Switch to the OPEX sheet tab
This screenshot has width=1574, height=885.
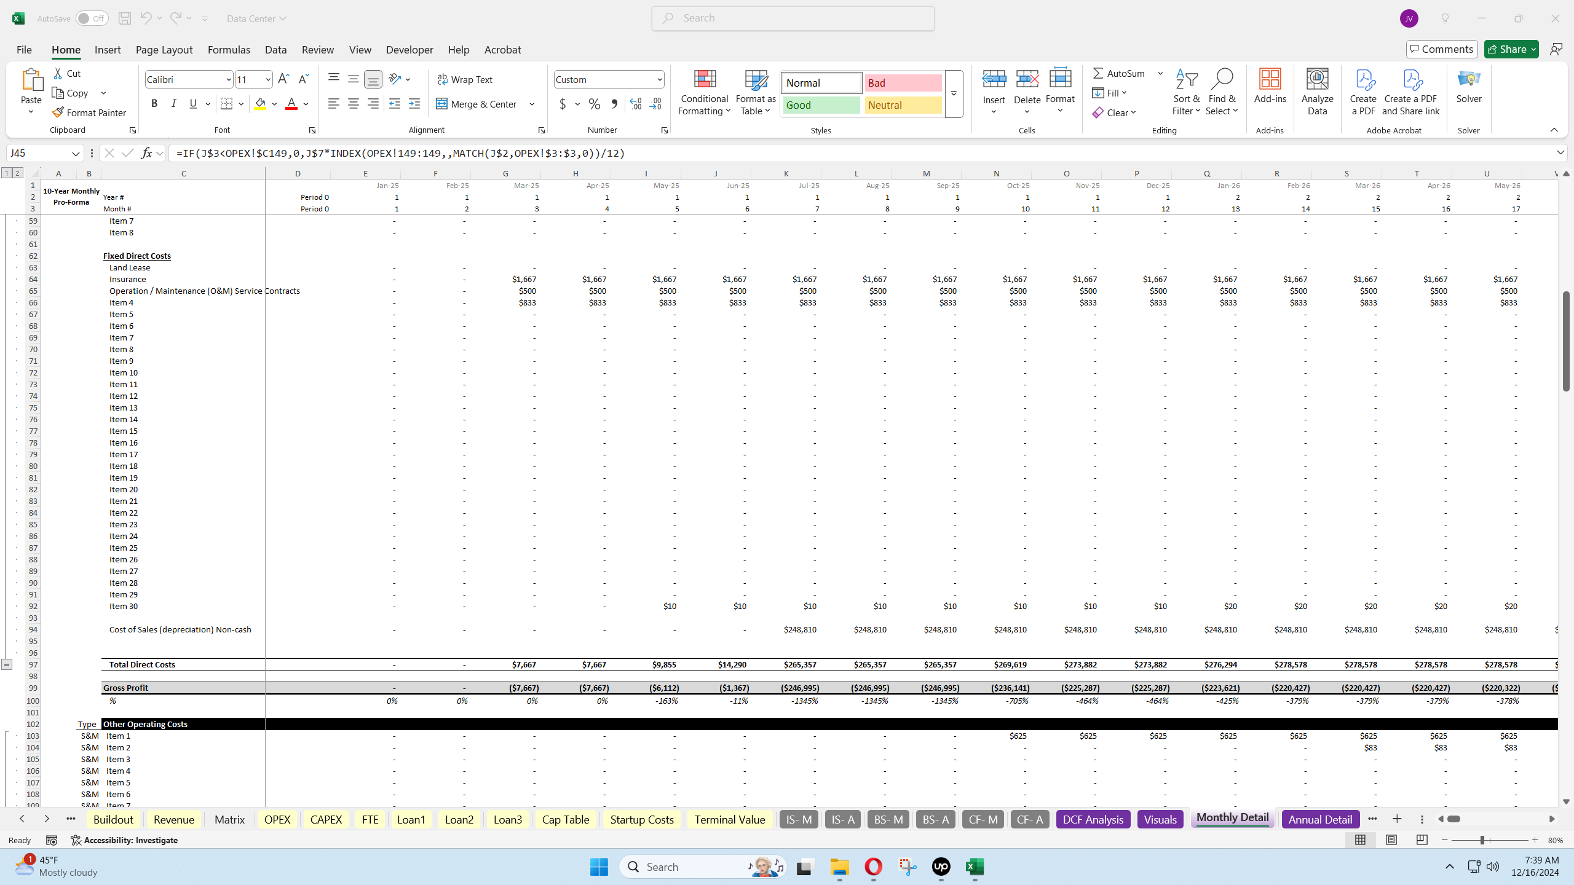[277, 819]
